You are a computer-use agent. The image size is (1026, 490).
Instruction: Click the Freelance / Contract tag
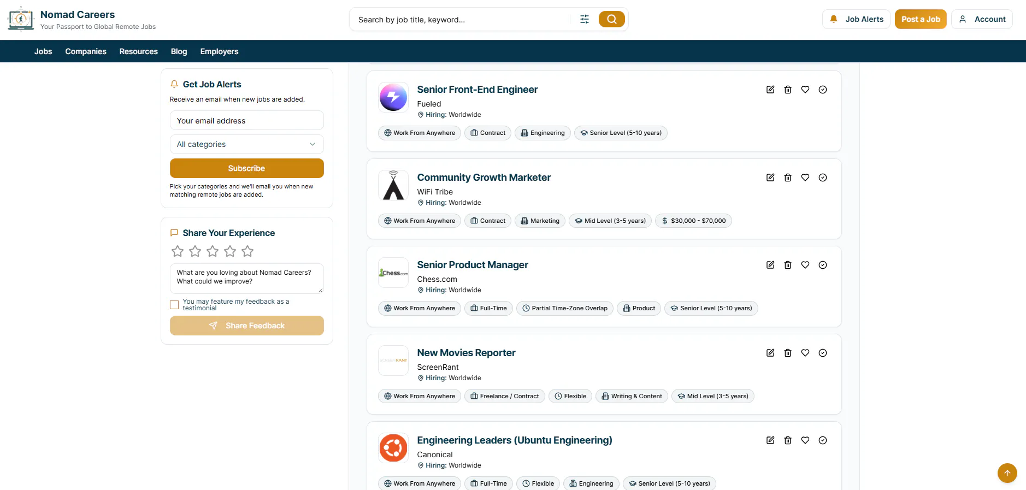[x=505, y=396]
